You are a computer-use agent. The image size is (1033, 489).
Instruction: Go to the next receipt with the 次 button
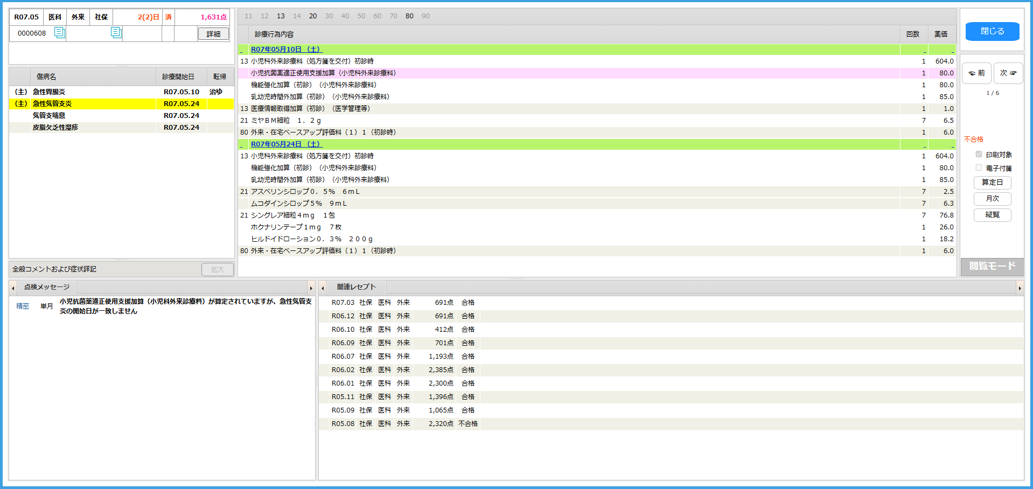[1008, 73]
